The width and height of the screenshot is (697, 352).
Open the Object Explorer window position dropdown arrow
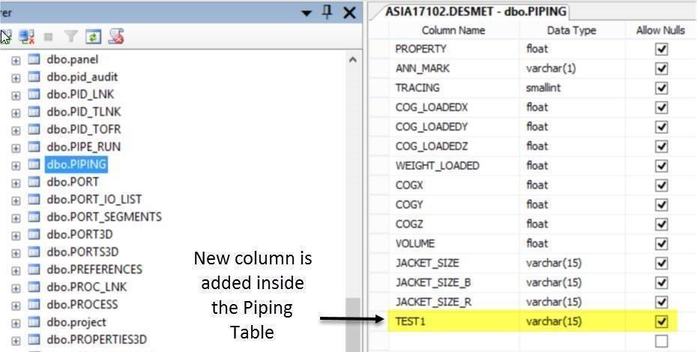click(307, 13)
